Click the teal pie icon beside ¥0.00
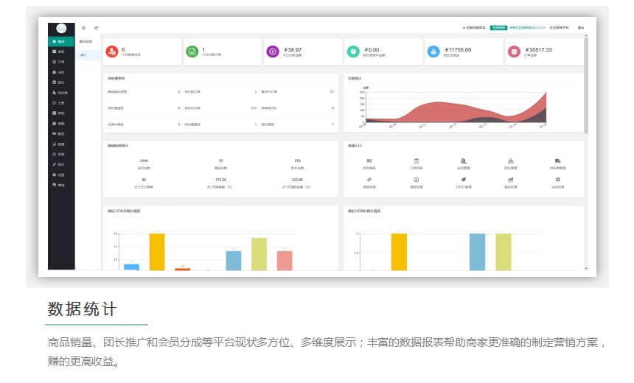This screenshot has width=634, height=383. [352, 51]
